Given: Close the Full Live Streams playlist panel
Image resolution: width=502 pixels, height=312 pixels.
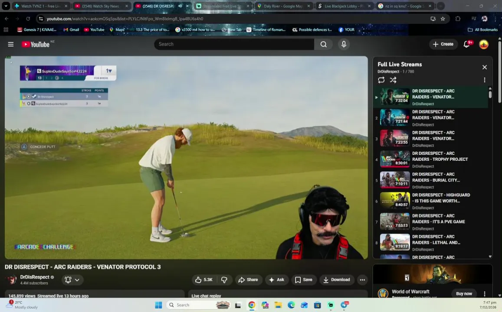Looking at the screenshot, I should [x=484, y=67].
